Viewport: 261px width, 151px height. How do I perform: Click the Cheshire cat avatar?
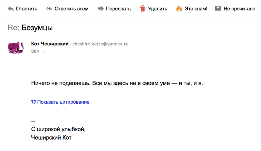(x=16, y=48)
